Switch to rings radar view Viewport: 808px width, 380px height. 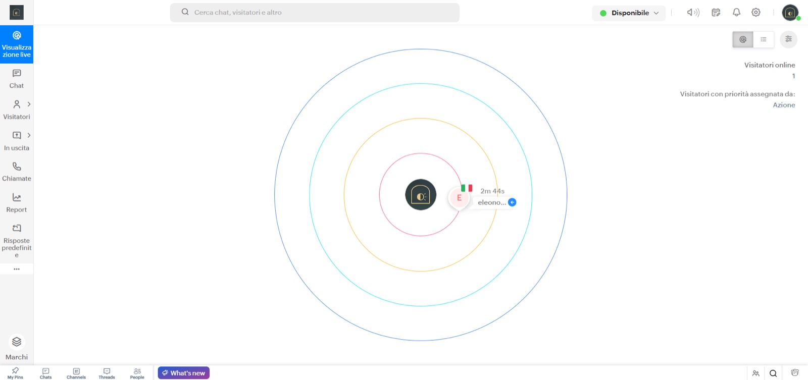743,39
